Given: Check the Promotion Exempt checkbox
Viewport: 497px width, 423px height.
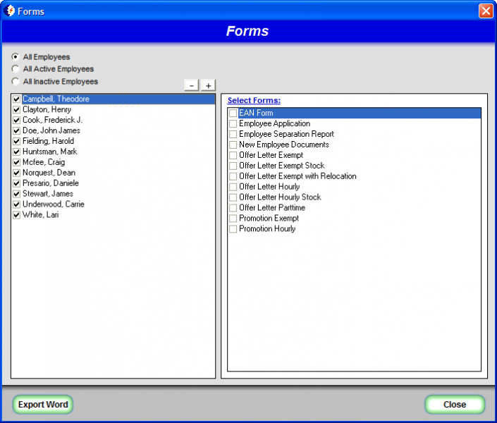Looking at the screenshot, I should click(233, 218).
